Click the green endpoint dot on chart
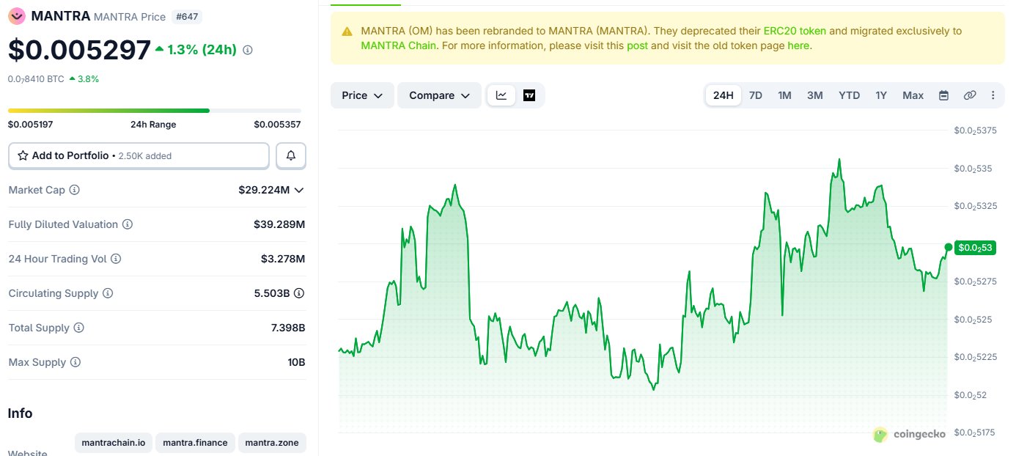Viewport: 1016px width, 456px height. (x=949, y=247)
